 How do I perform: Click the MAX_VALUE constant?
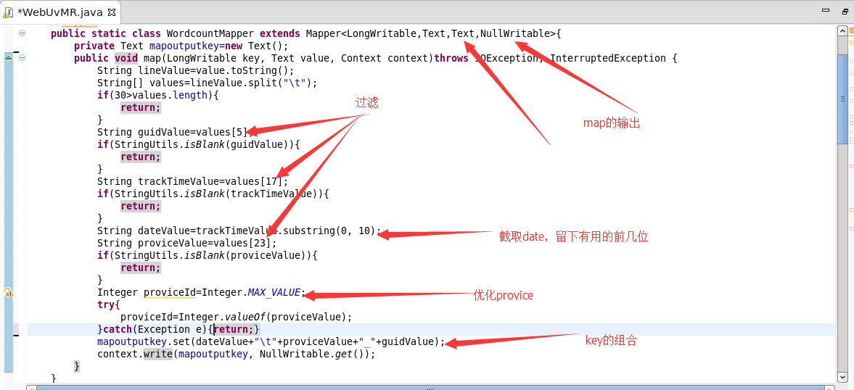point(274,293)
